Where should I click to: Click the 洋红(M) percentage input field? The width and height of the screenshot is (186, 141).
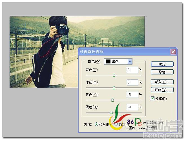(132, 82)
